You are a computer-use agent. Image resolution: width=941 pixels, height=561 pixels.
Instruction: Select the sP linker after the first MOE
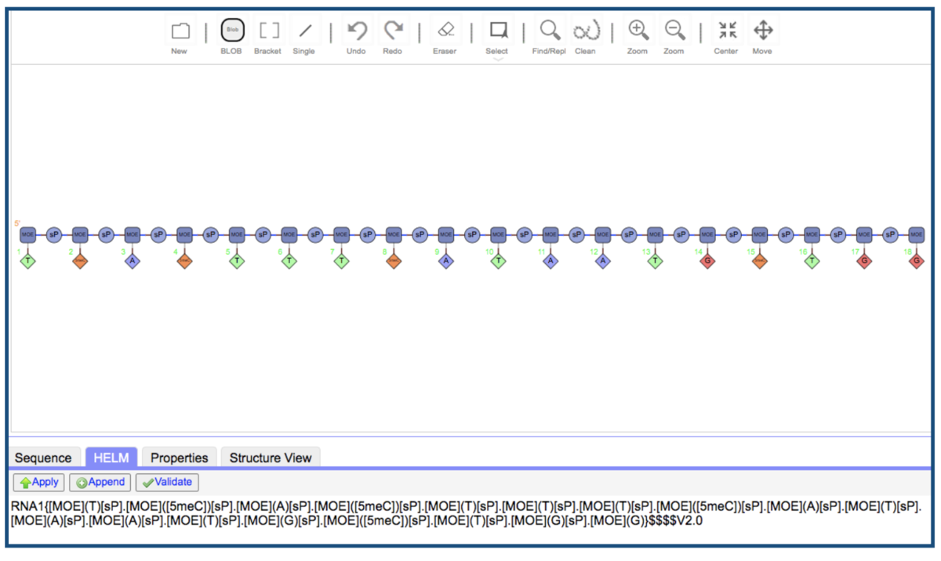click(53, 233)
